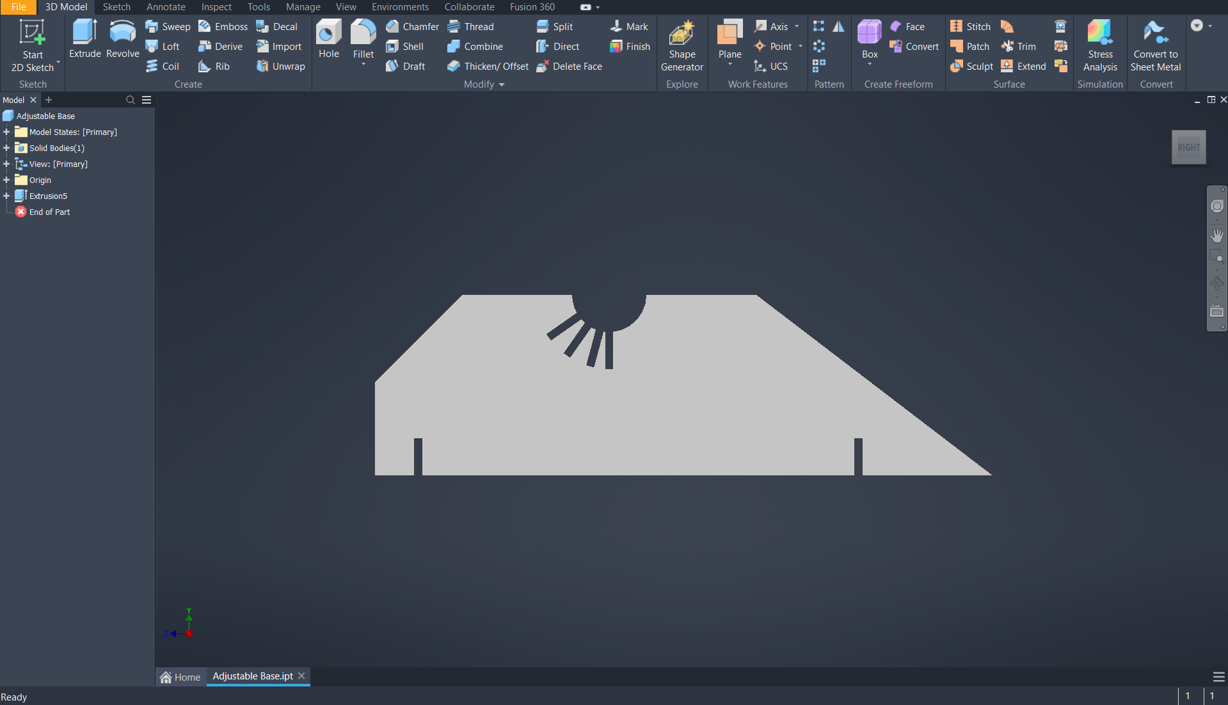Screen dimensions: 1228x705
Task: Run Stress Analysis
Action: coord(1100,45)
